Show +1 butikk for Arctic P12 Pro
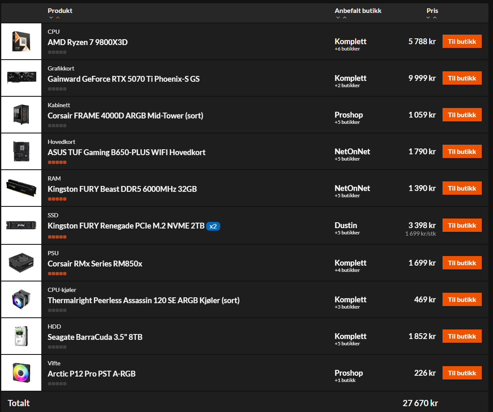The image size is (493, 412). (345, 380)
